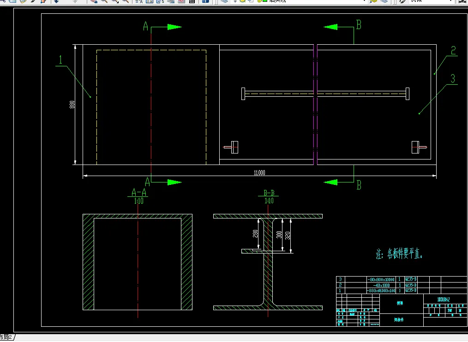
Task: Select the 300 dimension in section B-B
Action: [279, 235]
